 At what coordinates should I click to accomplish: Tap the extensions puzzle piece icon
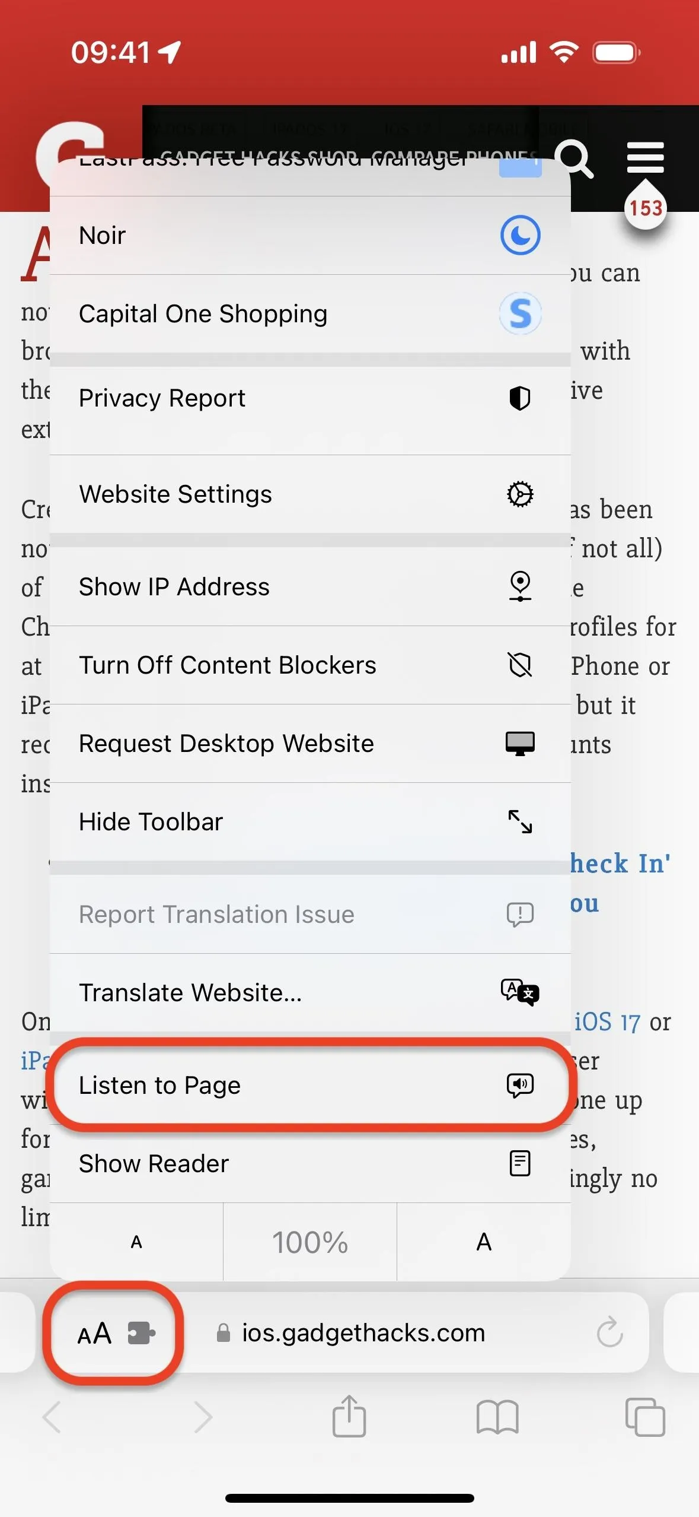click(x=142, y=1333)
